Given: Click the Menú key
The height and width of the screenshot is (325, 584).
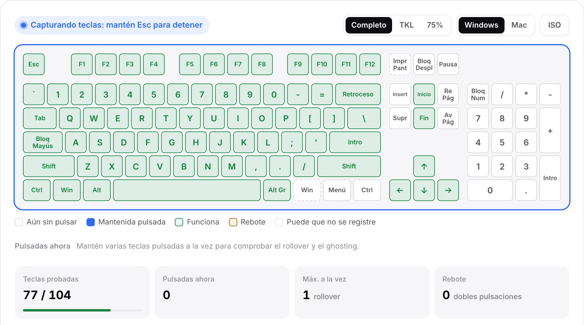Looking at the screenshot, I should [337, 190].
